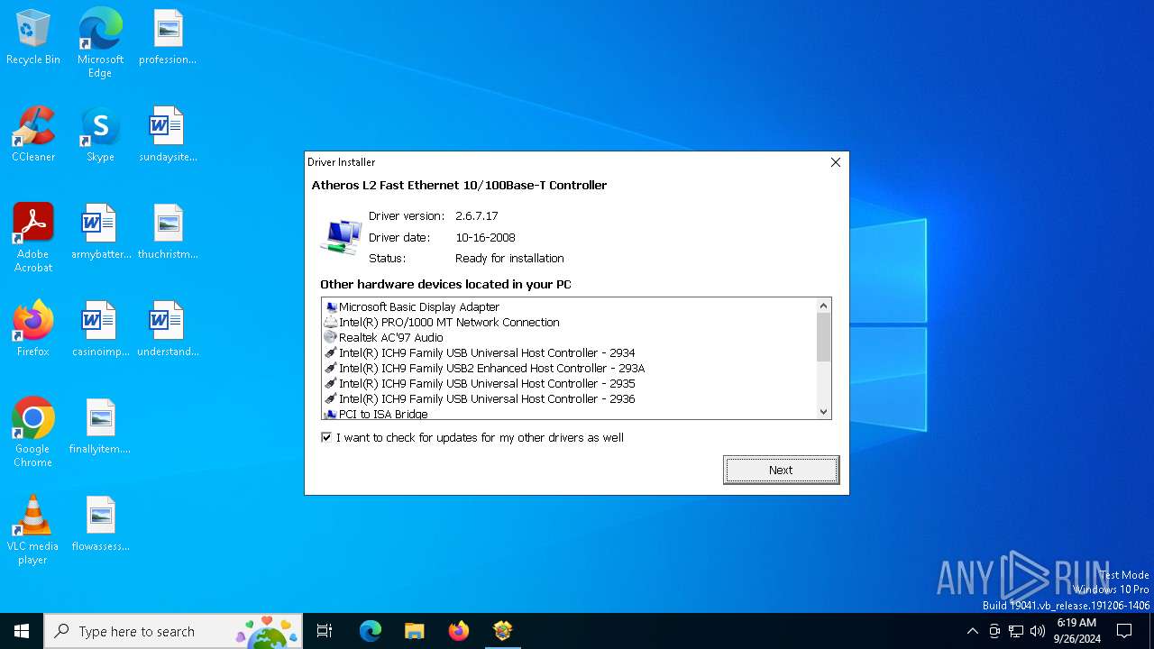Open CCleaner desktop shortcut
Image resolution: width=1154 pixels, height=649 pixels.
[x=33, y=135]
